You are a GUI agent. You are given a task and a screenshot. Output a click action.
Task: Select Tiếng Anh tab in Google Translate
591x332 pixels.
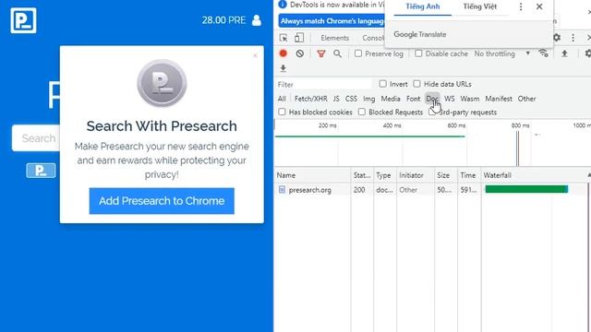(423, 6)
